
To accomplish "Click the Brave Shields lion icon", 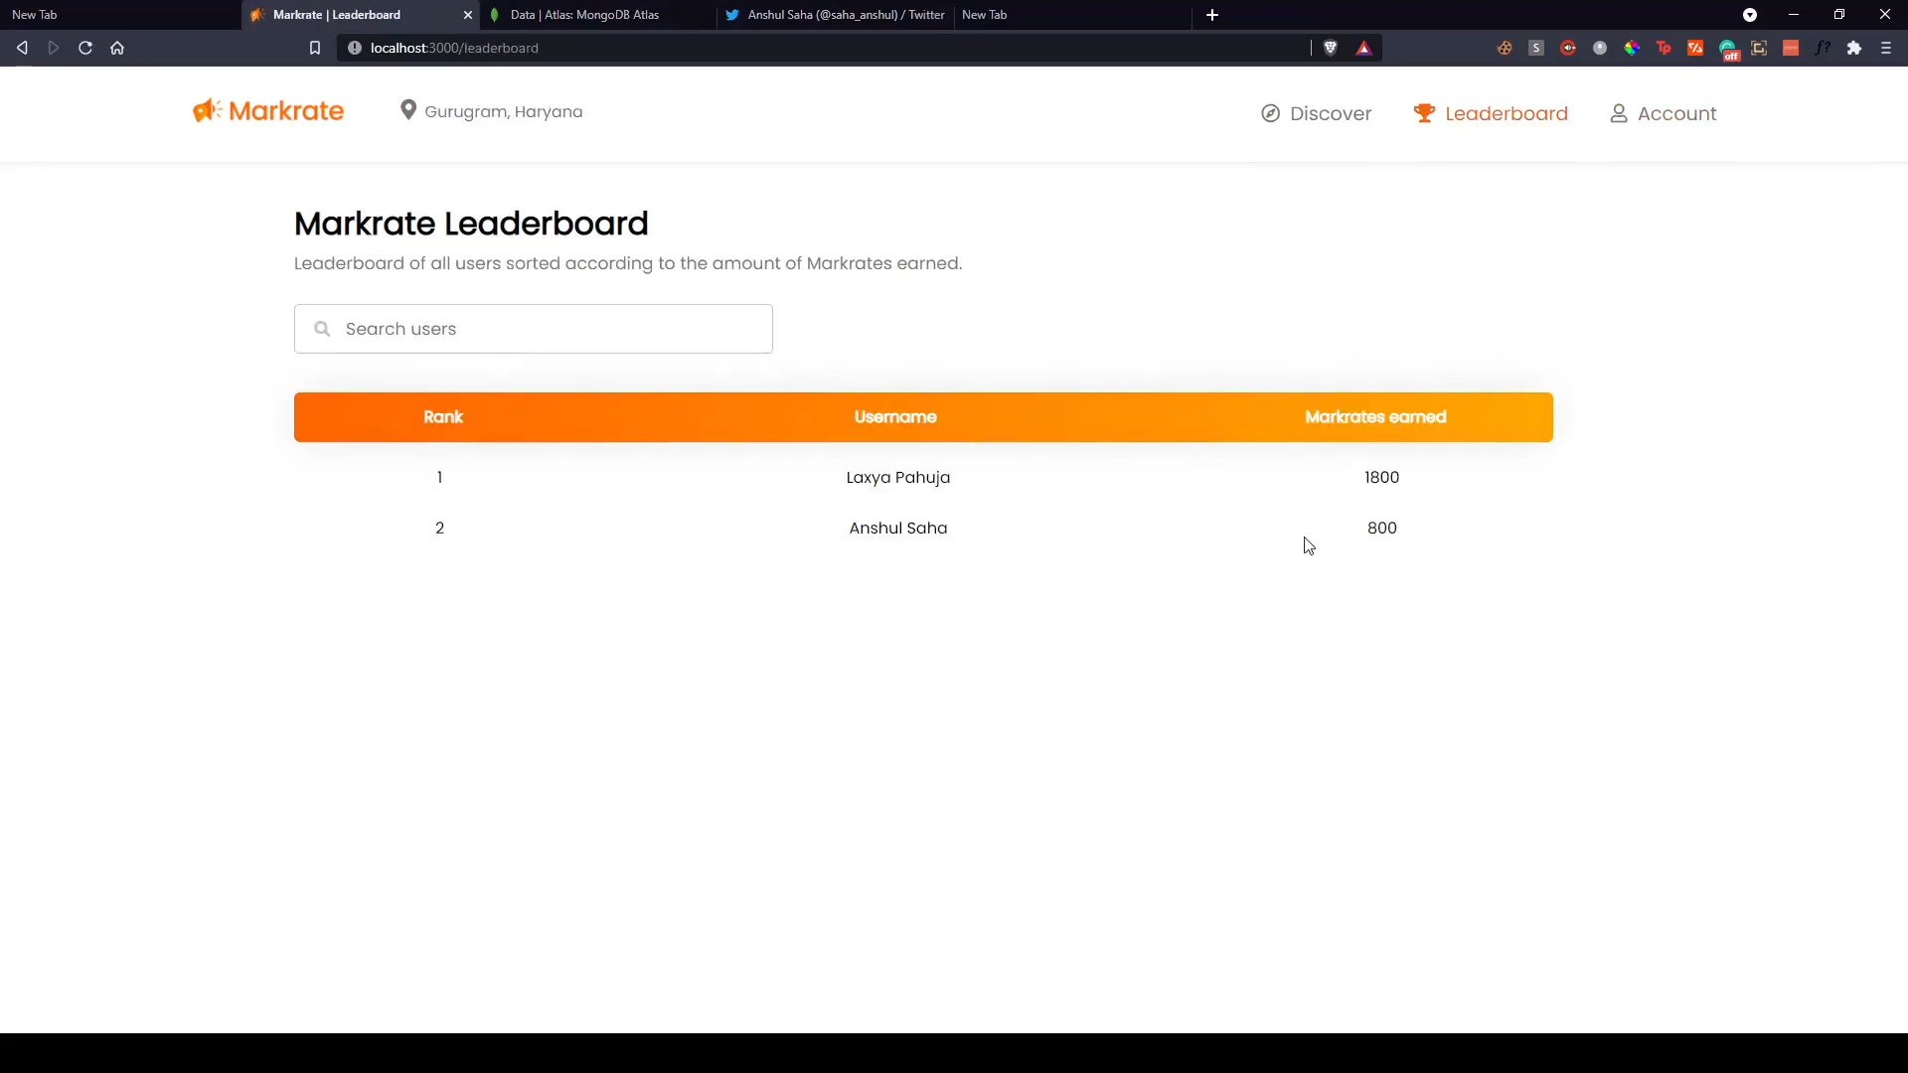I will pyautogui.click(x=1331, y=48).
